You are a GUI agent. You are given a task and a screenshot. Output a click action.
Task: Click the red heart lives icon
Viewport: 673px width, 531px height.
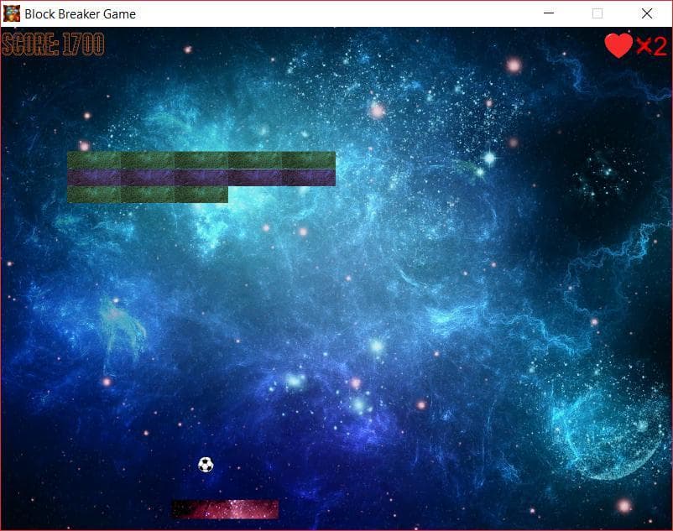coord(618,45)
